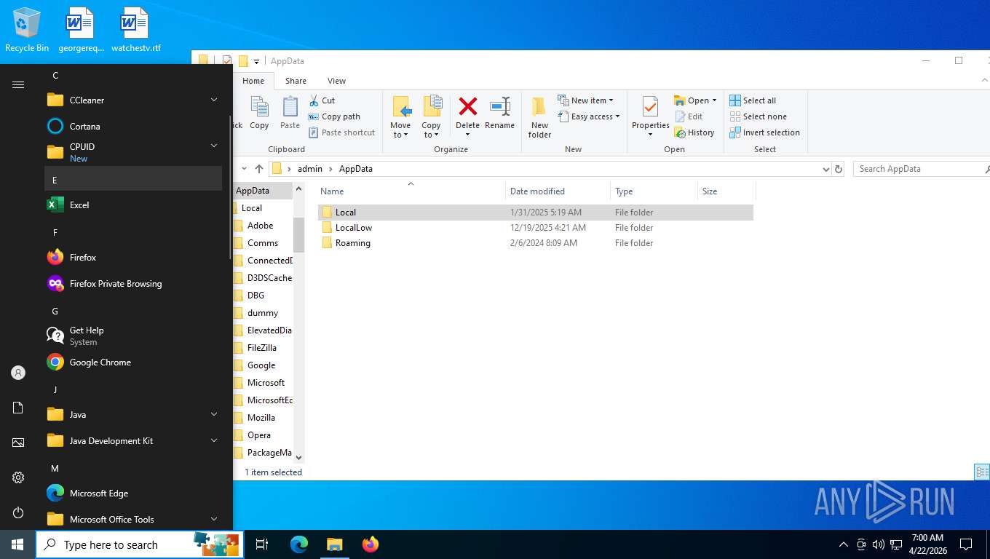Select the Cut scissors command
The image size is (990, 559).
click(322, 100)
